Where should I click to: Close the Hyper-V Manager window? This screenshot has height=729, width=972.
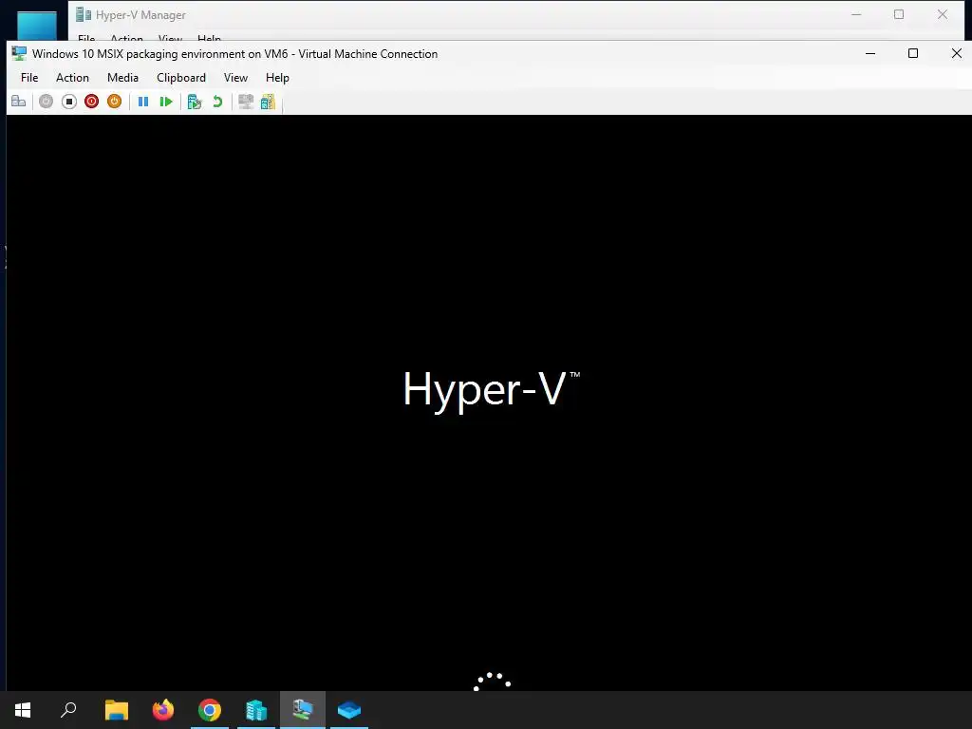coord(943,14)
